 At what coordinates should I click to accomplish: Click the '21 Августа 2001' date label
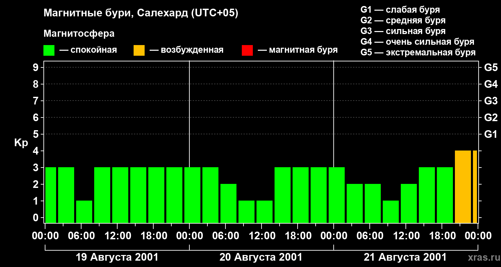coord(405,257)
